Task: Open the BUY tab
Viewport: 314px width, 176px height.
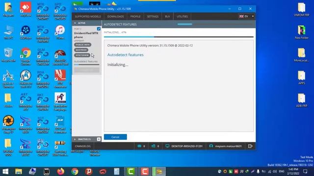Action: click(167, 17)
